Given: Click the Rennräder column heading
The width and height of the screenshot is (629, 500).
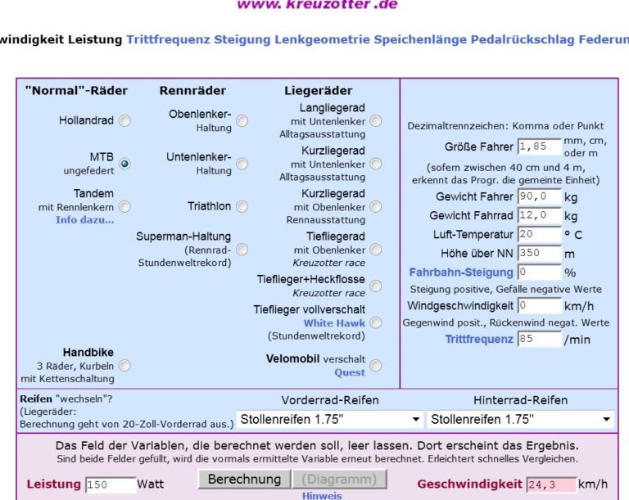Looking at the screenshot, I should pos(192,91).
